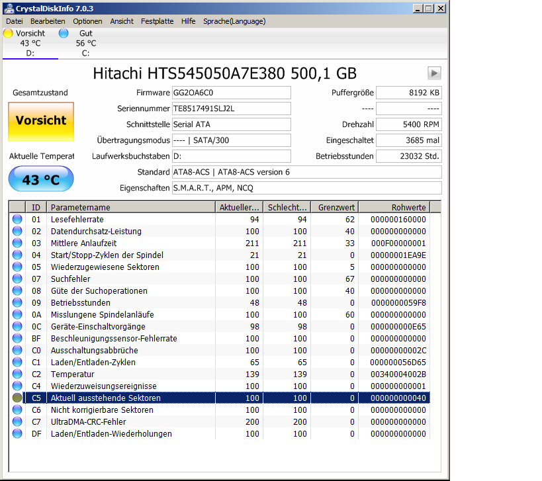Image resolution: width=542 pixels, height=481 pixels.
Task: Click the blue Gut disk indicator icon
Action: coord(64,33)
